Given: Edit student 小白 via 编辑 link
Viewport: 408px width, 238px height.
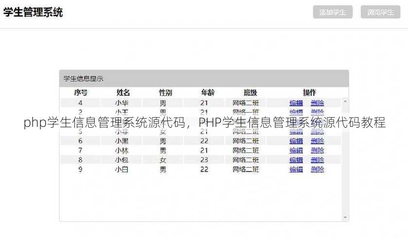Looking at the screenshot, I should (x=296, y=170).
